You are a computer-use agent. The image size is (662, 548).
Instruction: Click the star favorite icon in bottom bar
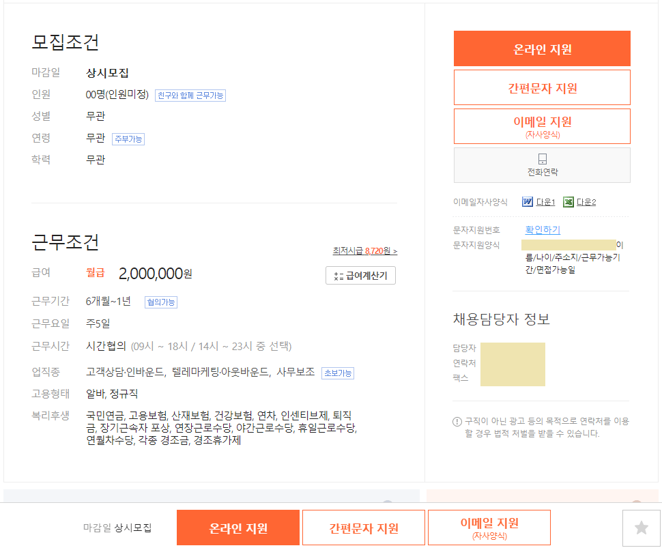(640, 527)
